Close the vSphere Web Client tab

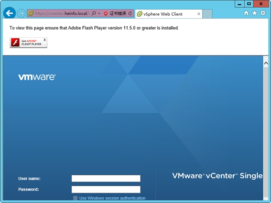point(199,14)
